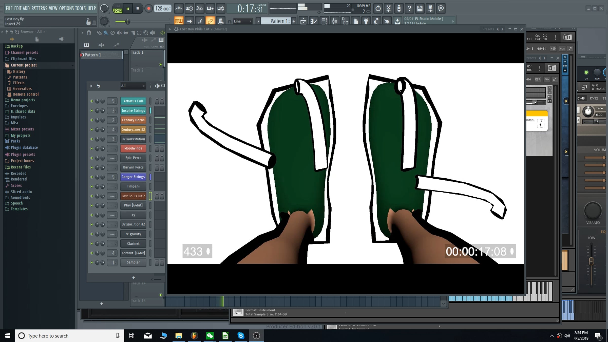Open the playlist magnet snap menu

pos(89,33)
